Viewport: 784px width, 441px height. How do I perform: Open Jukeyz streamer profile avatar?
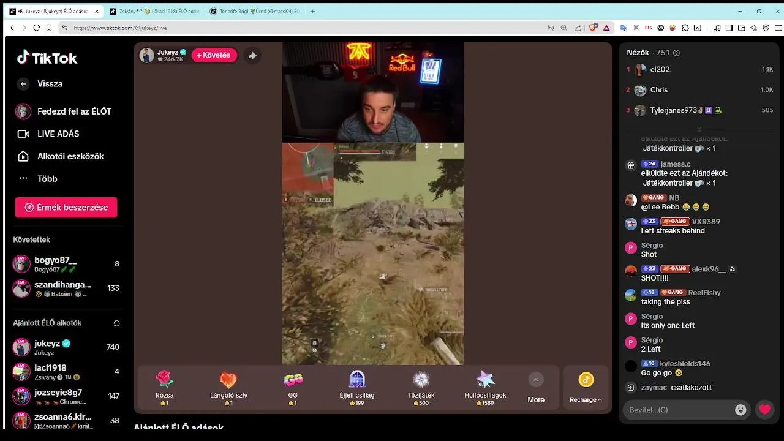pyautogui.click(x=147, y=55)
